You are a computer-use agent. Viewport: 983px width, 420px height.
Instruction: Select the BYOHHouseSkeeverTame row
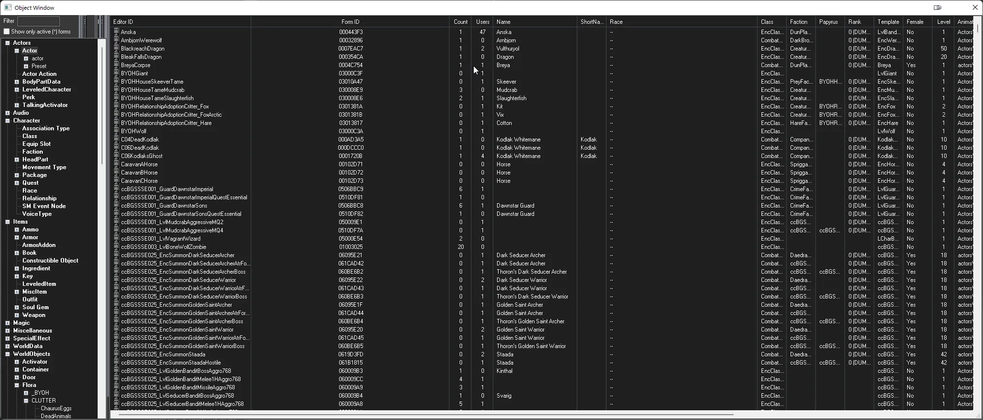pos(542,82)
